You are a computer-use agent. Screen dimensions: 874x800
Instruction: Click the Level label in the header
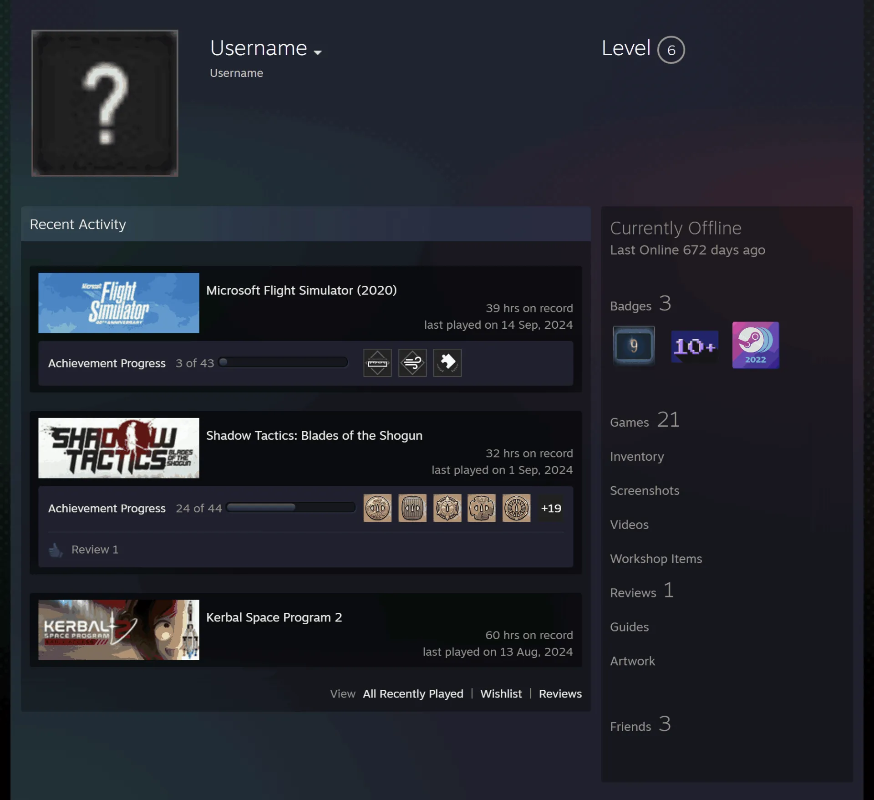[x=626, y=48]
